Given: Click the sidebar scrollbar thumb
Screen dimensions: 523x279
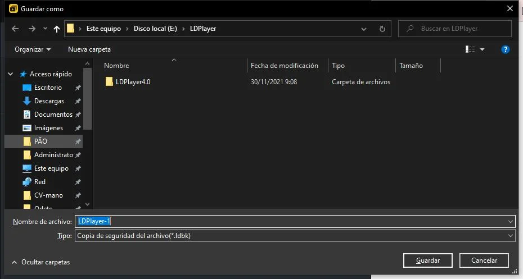Looking at the screenshot, I should click(x=87, y=99).
